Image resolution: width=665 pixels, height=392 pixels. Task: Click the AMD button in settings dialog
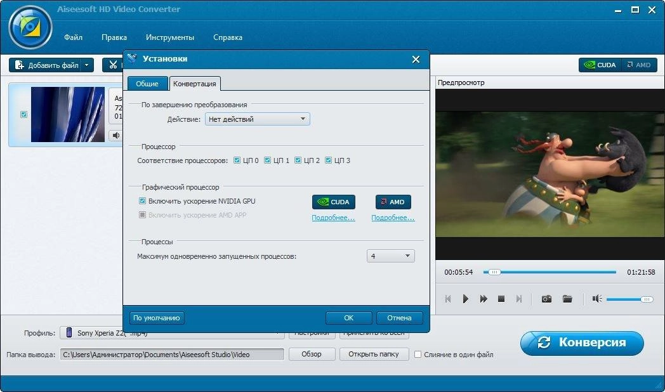(x=393, y=202)
